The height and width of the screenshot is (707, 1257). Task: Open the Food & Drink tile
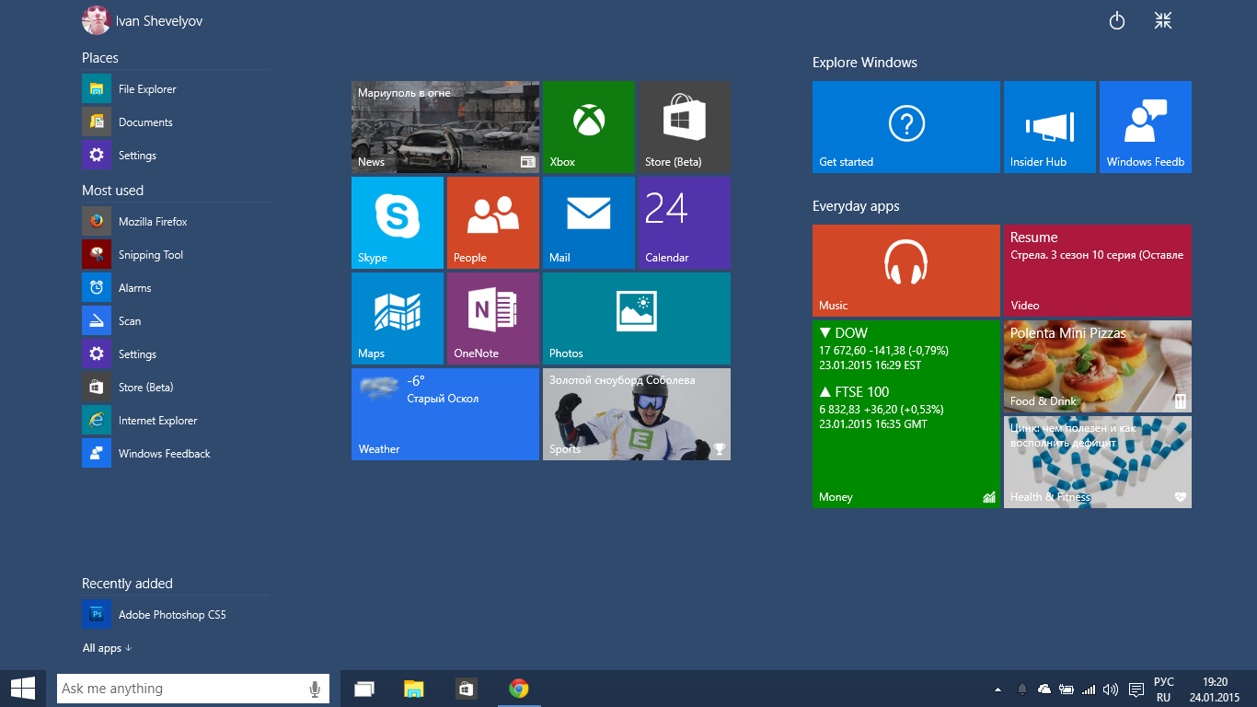[1098, 366]
